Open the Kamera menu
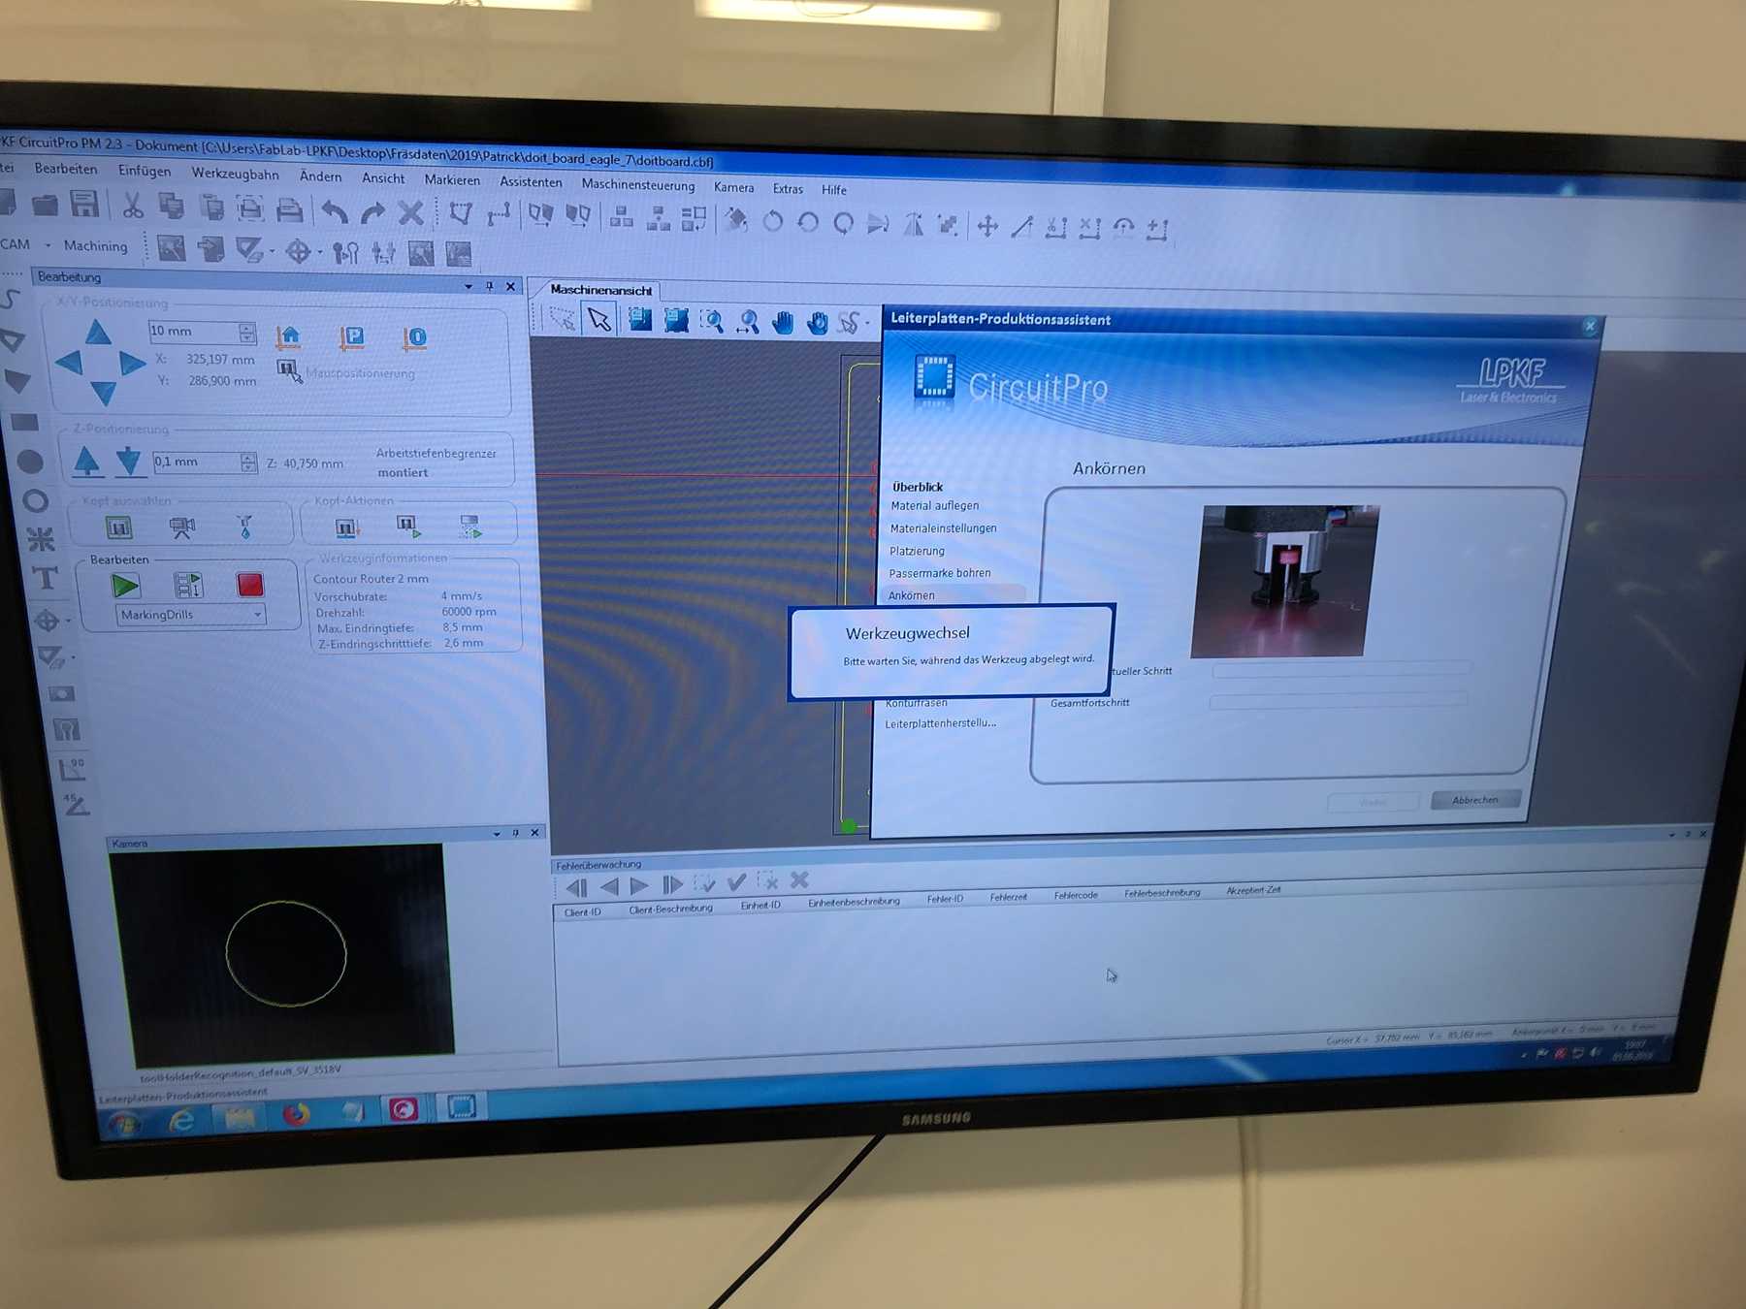The image size is (1746, 1309). [x=733, y=187]
